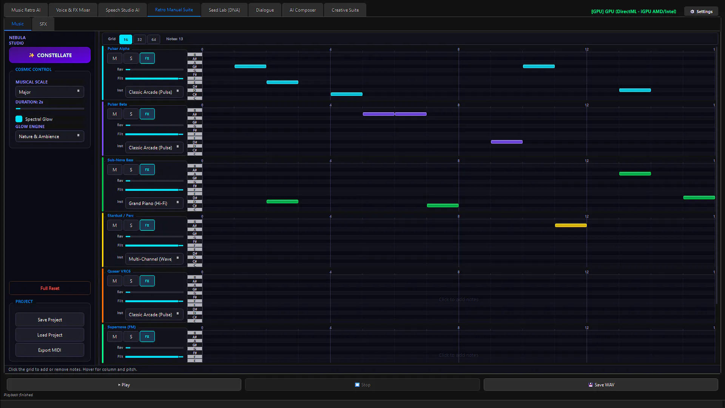Adjust Sub-Nova Bass Filt slider

pos(154,190)
